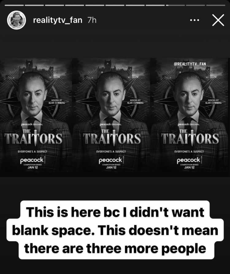
Task: Jump to the third story progress segment
Action: (x=55, y=6)
